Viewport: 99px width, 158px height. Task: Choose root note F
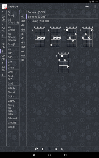click(3, 40)
